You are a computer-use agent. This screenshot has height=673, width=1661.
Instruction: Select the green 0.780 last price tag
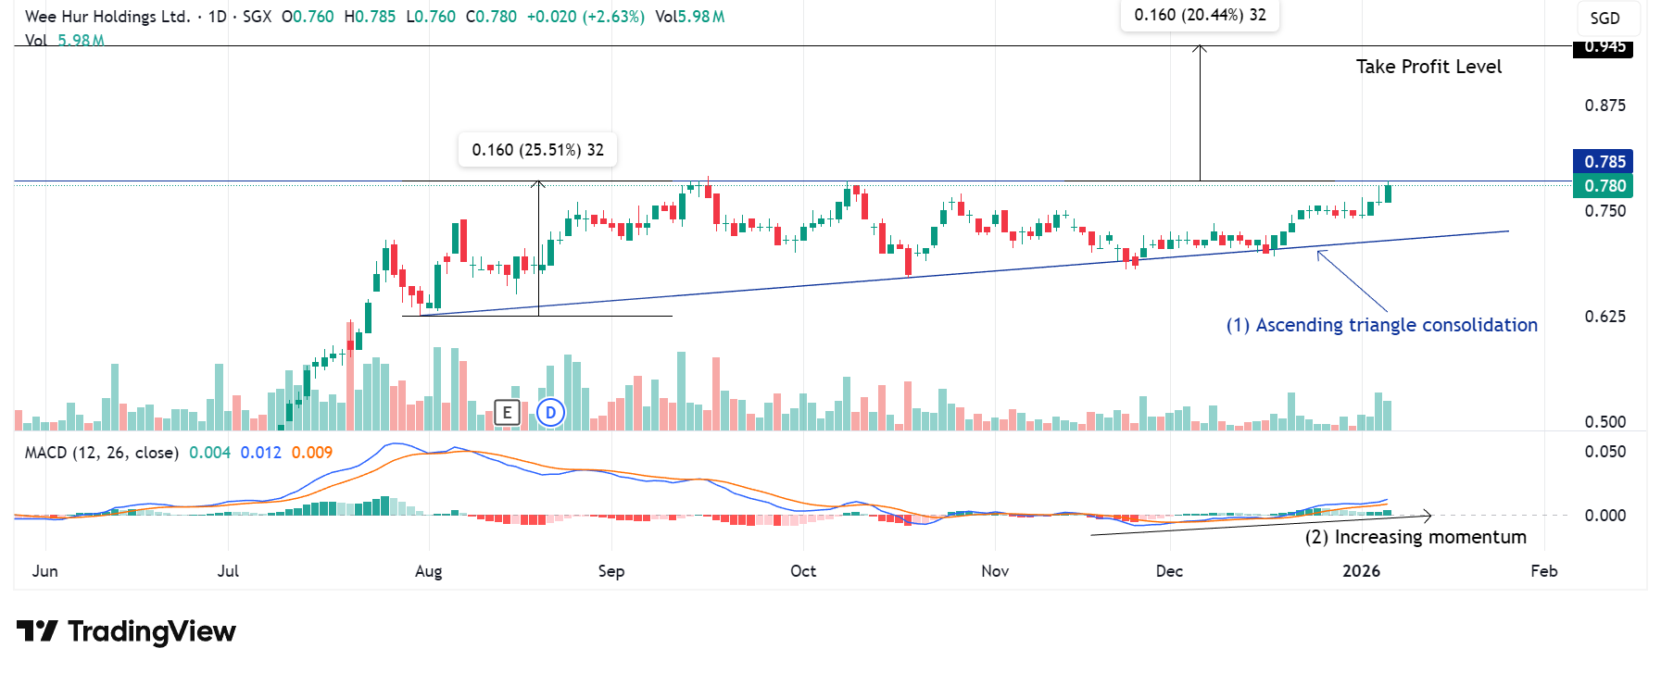coord(1604,186)
